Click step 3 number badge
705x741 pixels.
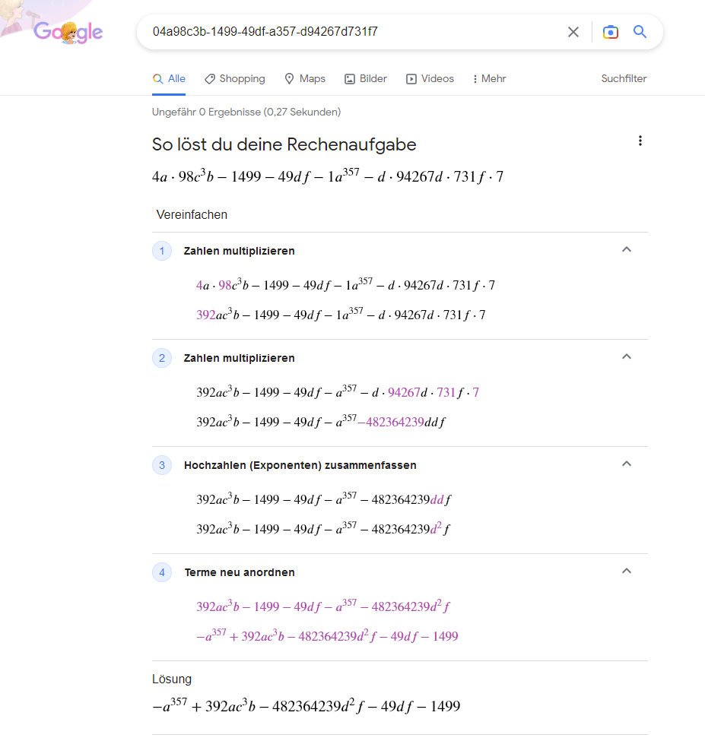pyautogui.click(x=162, y=465)
